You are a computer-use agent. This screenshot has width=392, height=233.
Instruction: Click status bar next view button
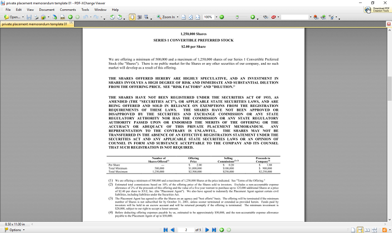coord(228,230)
